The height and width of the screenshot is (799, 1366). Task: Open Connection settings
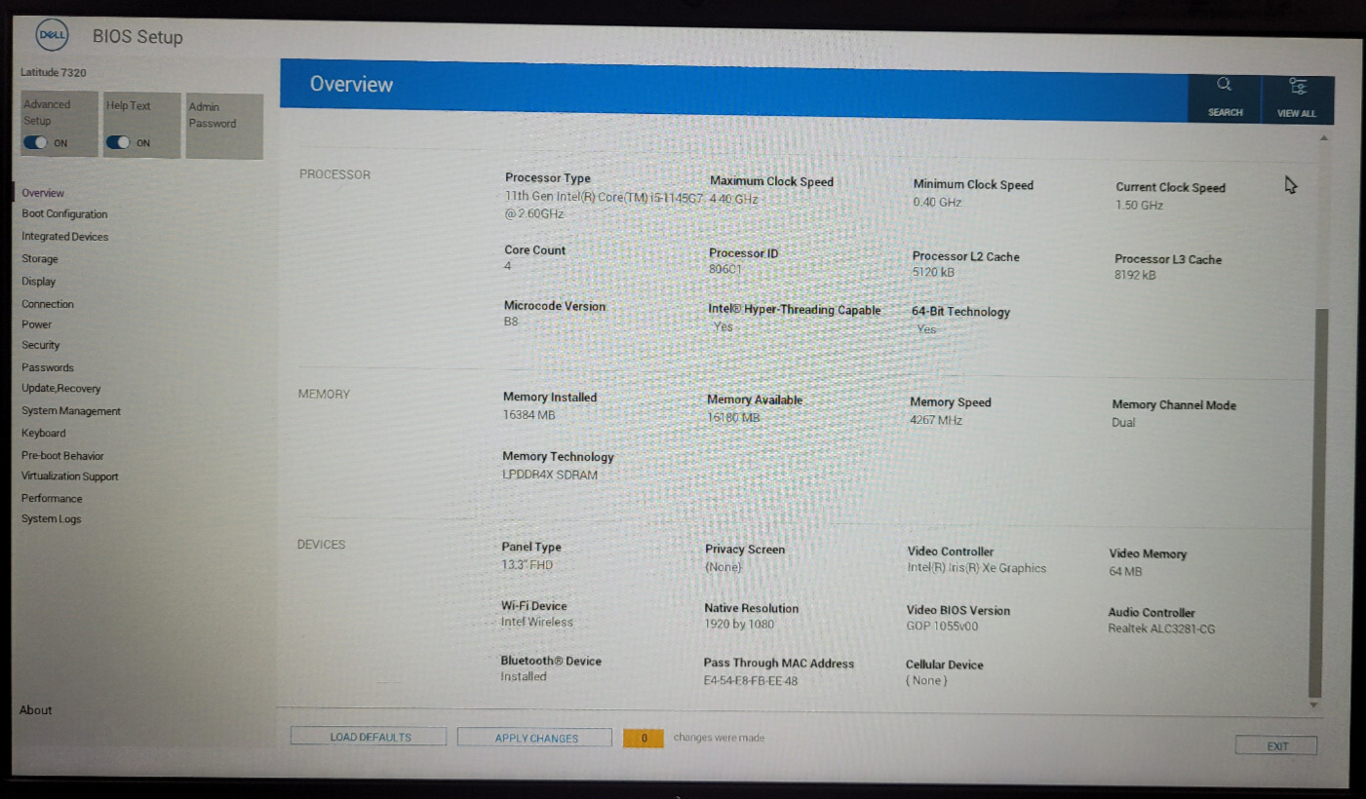pyautogui.click(x=48, y=304)
